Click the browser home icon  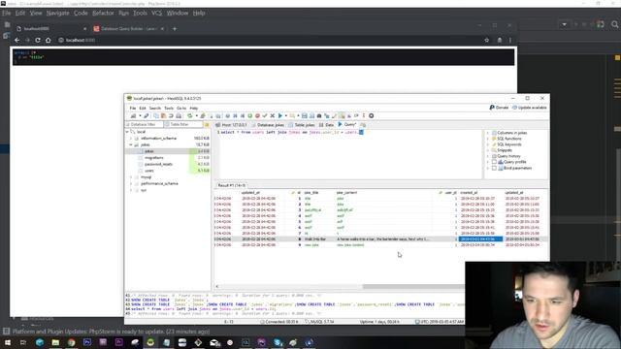click(x=48, y=40)
